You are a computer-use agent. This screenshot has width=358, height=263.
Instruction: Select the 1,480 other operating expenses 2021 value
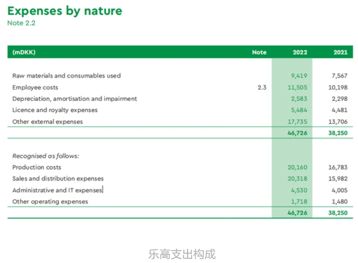pyautogui.click(x=340, y=202)
